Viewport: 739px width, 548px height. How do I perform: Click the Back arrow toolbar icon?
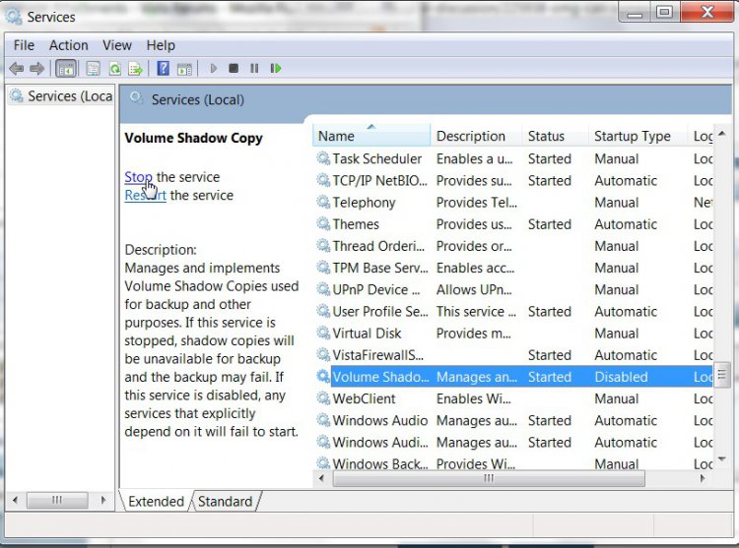click(x=17, y=69)
